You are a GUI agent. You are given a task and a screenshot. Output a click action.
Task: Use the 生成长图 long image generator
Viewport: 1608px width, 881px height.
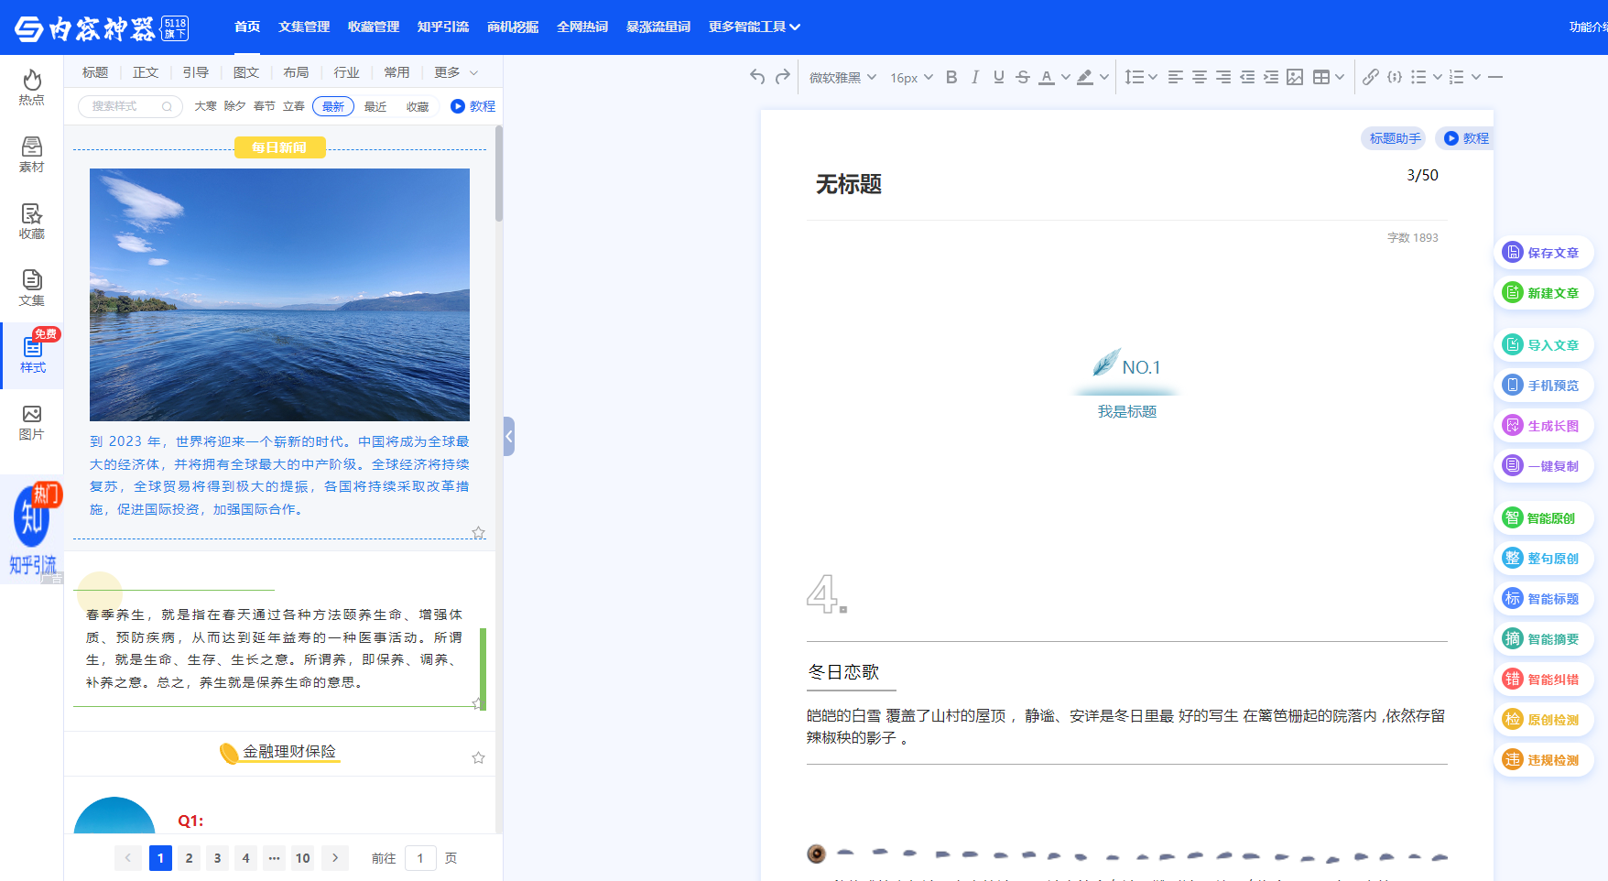coord(1543,425)
